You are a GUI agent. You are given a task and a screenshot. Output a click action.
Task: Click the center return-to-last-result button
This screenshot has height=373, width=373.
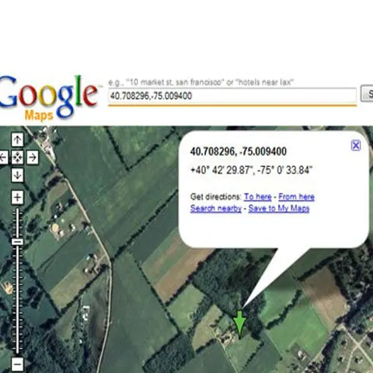pos(17,157)
